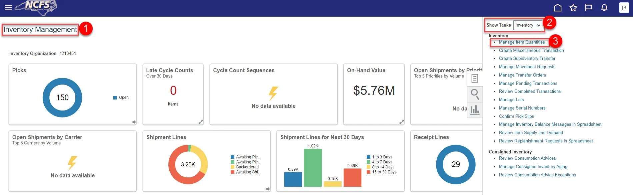This screenshot has height=195, width=633.
Task: Click the Manage Item Quantities link
Action: coord(522,42)
